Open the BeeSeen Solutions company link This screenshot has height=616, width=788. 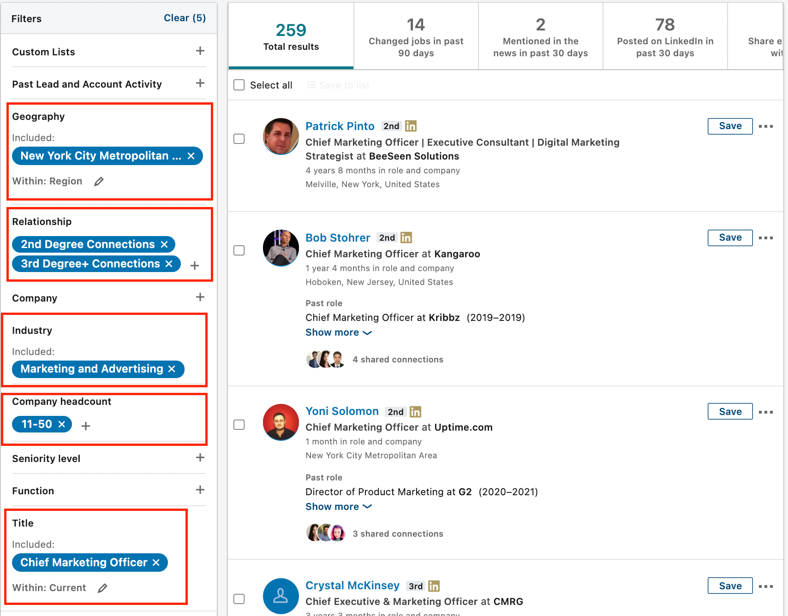pyautogui.click(x=414, y=156)
